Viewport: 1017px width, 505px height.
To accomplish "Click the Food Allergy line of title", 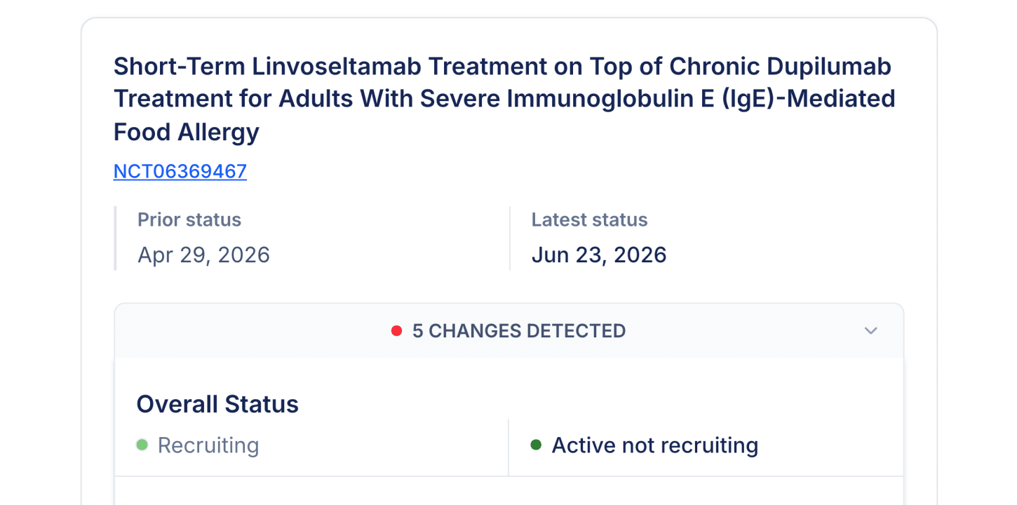I will click(187, 131).
